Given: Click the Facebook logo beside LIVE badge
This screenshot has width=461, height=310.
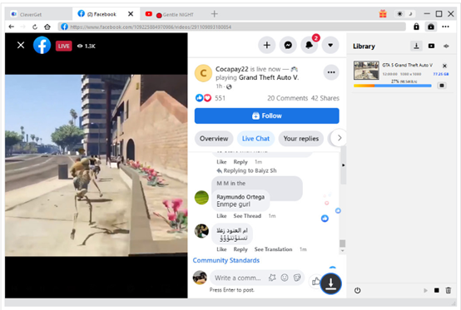Looking at the screenshot, I should coord(42,45).
